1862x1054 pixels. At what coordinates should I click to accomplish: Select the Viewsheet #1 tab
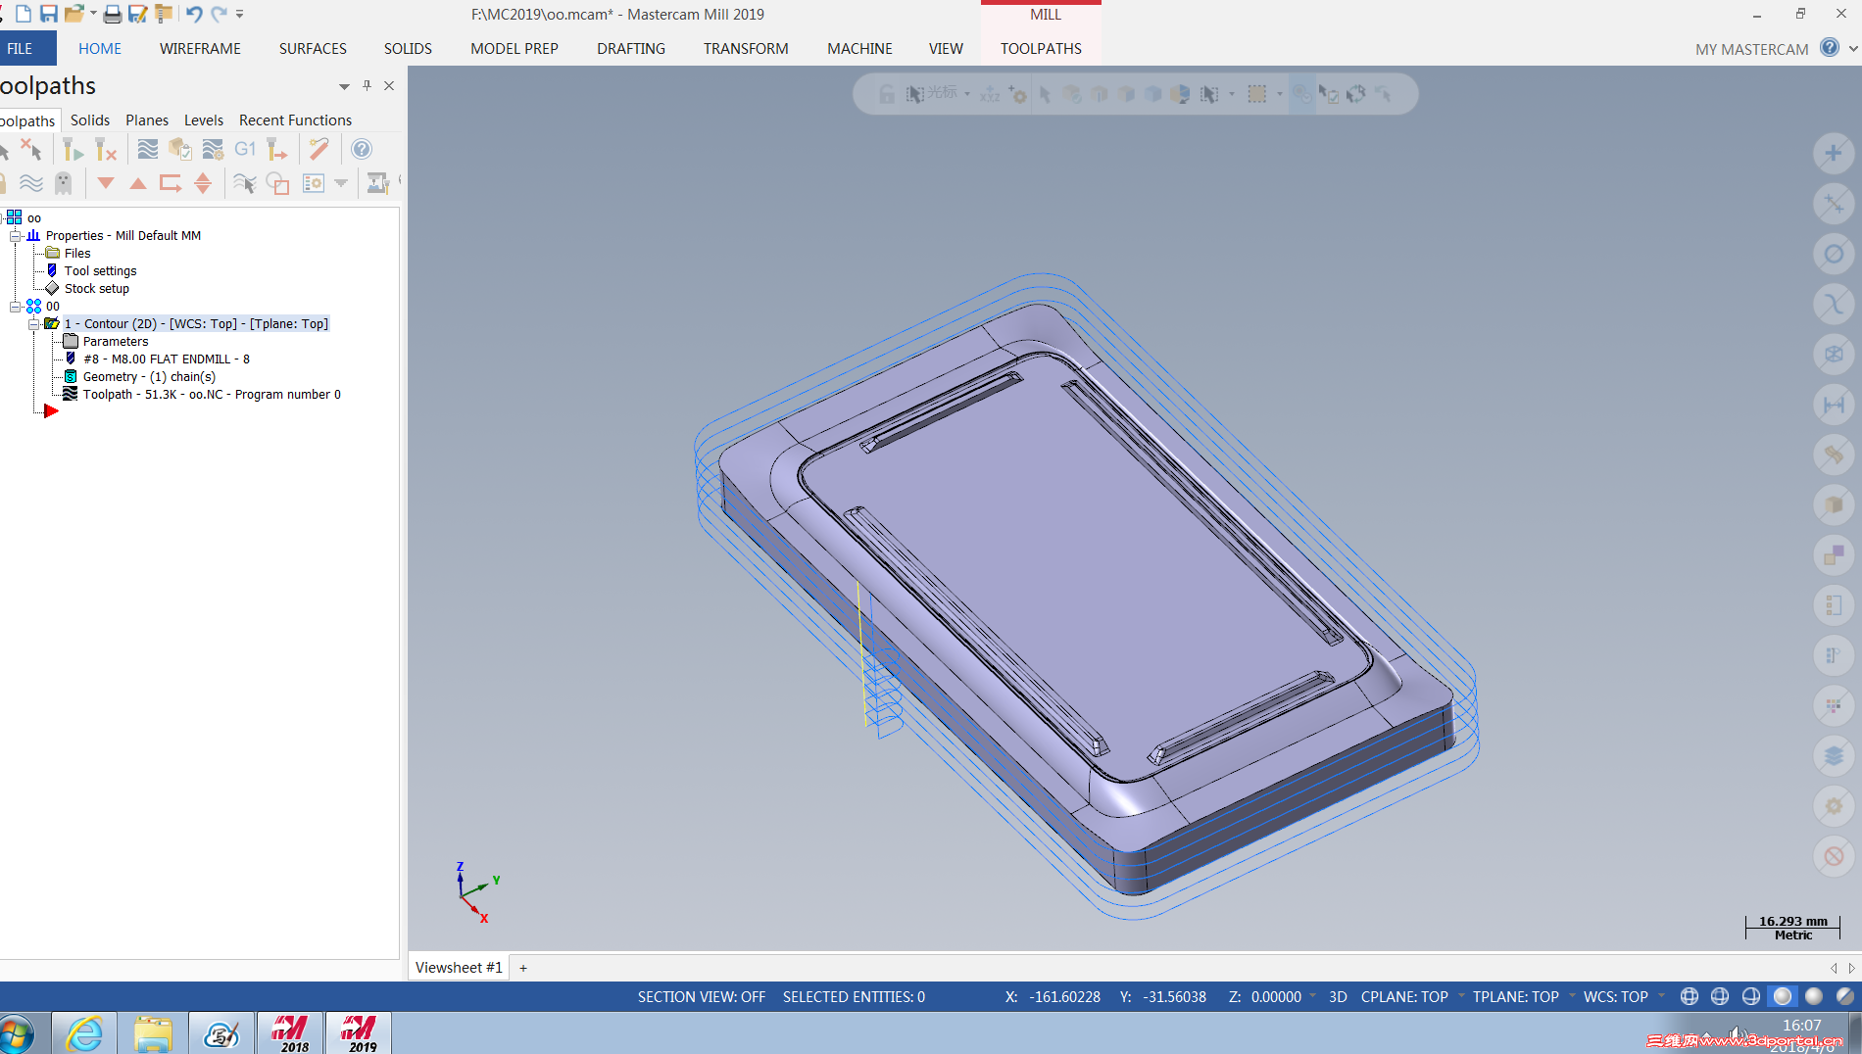coord(459,968)
